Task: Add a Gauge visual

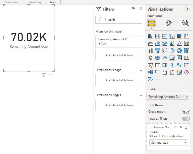Action: click(165, 58)
